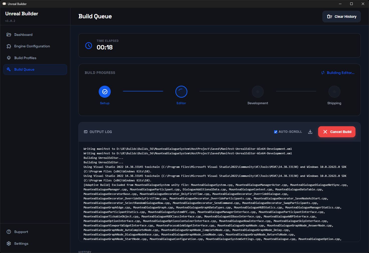The height and width of the screenshot is (253, 369).
Task: Open Build Profiles section
Action: click(35, 58)
